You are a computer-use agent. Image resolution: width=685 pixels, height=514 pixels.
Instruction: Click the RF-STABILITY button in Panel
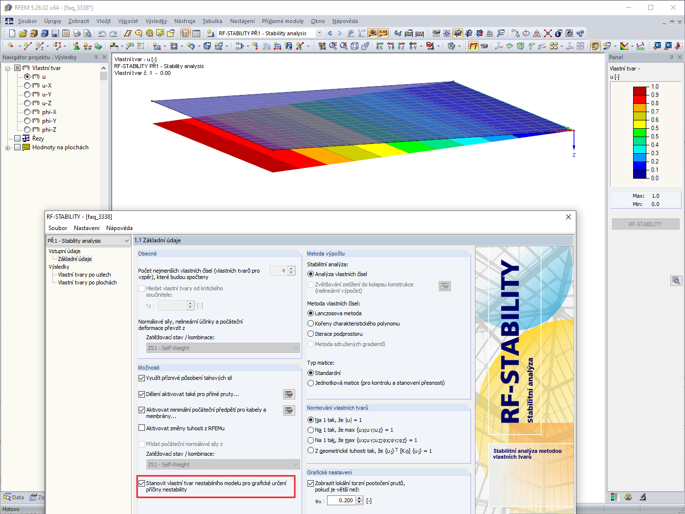tap(645, 224)
